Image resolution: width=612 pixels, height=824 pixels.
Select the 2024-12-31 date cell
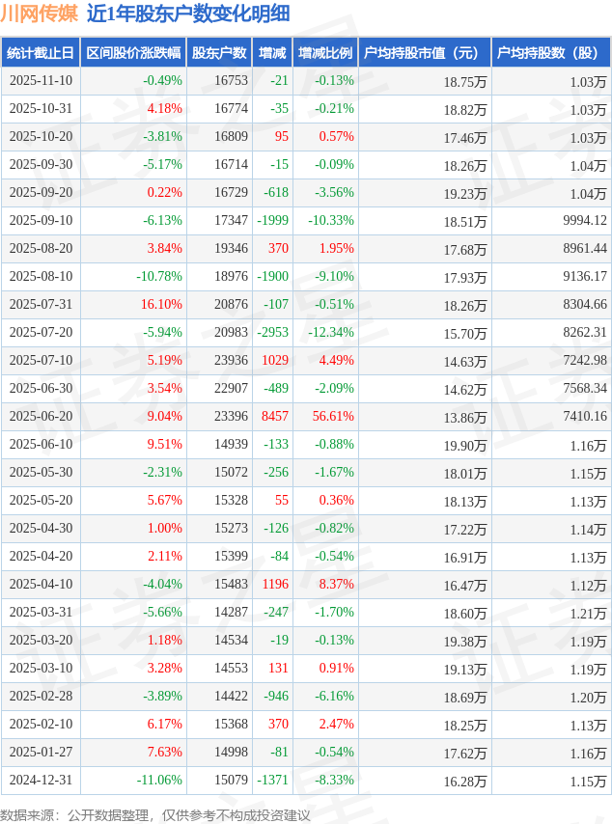[x=41, y=781]
